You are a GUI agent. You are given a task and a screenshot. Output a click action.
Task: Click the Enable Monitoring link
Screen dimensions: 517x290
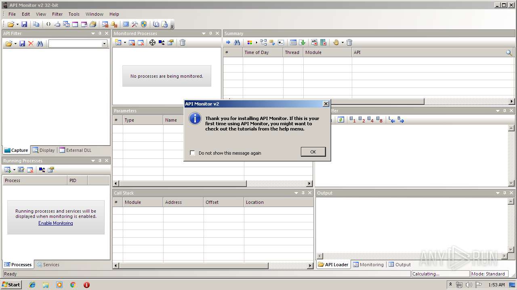coord(56,223)
